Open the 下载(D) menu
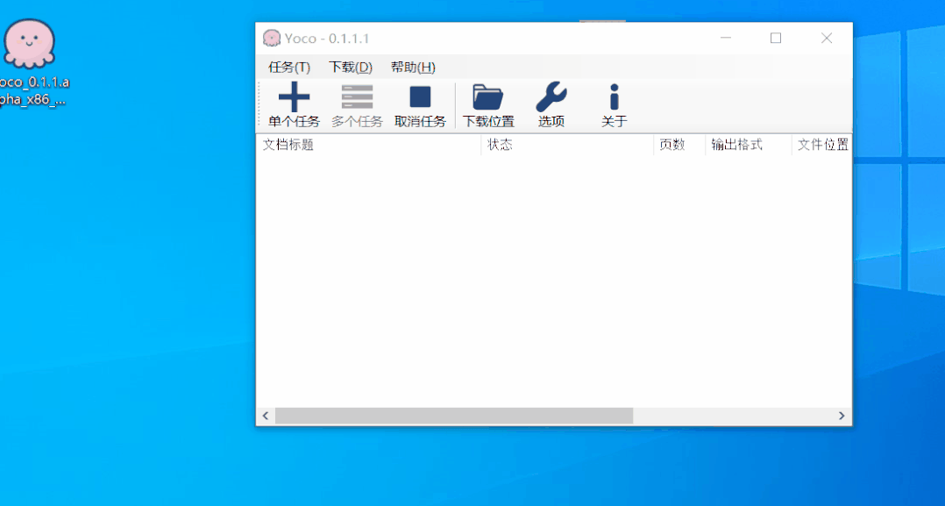Image resolution: width=945 pixels, height=506 pixels. click(x=351, y=68)
